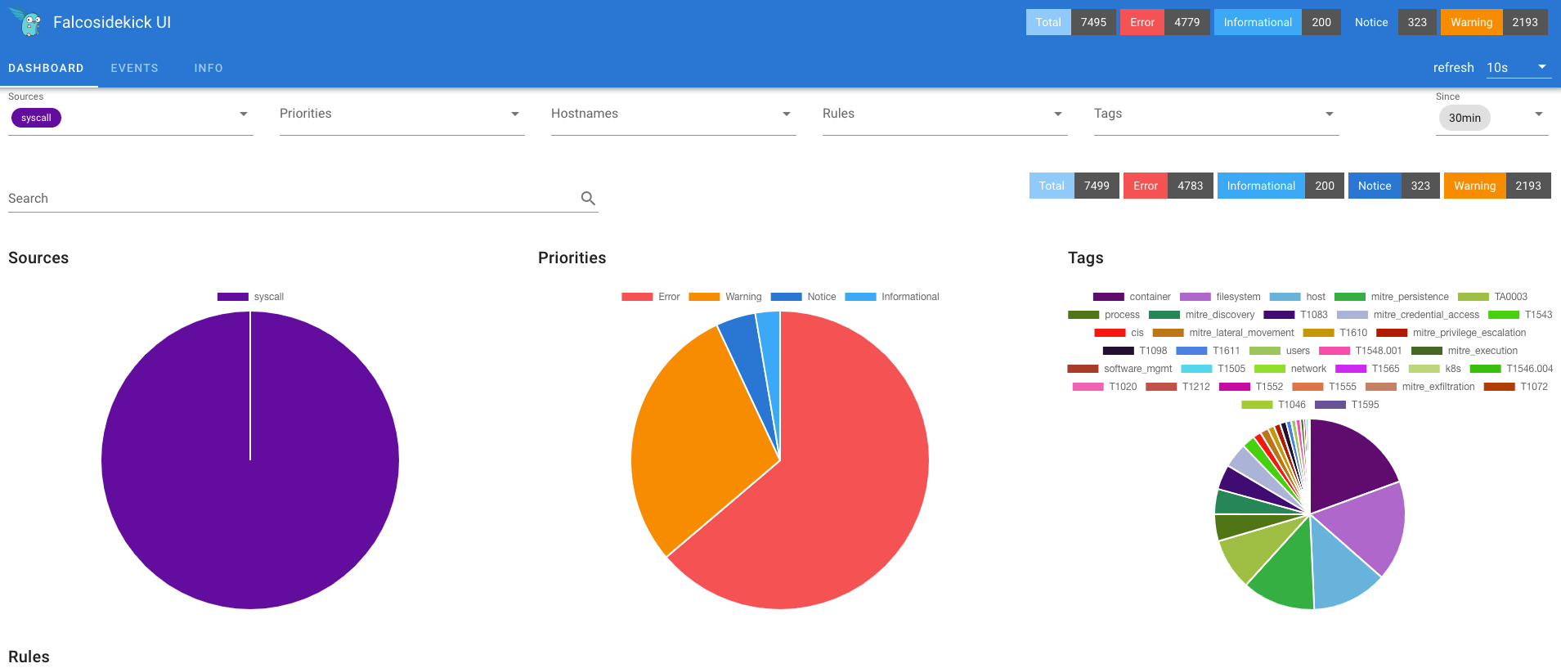Screen dimensions: 1561x668
Task: Click the header Total 7495 badge
Action: [1070, 22]
